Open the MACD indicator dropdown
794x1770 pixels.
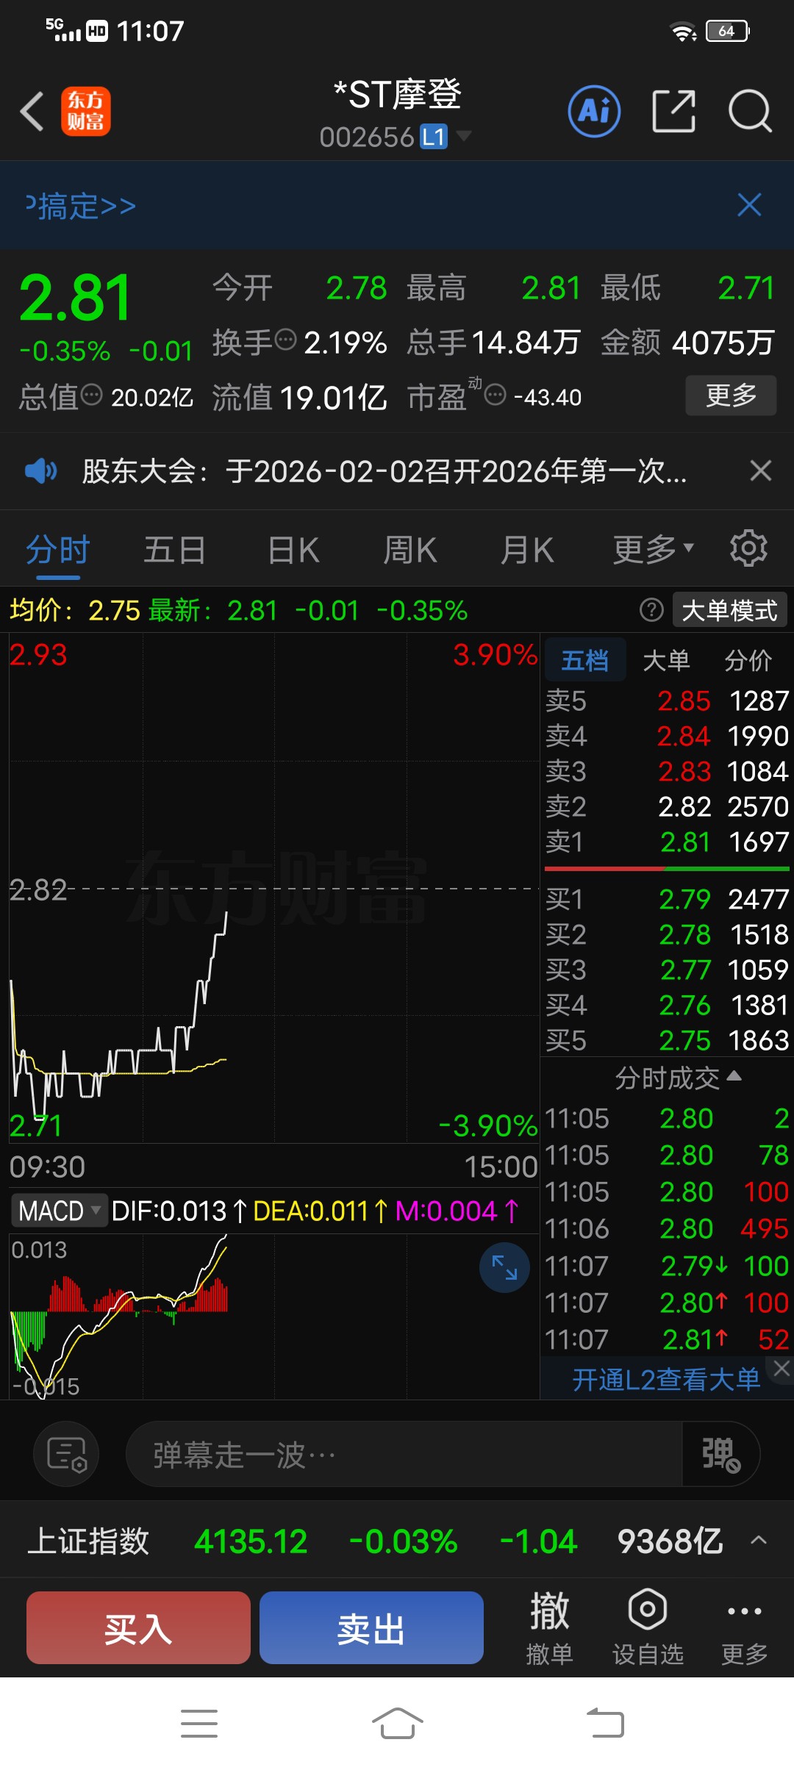tap(60, 1210)
